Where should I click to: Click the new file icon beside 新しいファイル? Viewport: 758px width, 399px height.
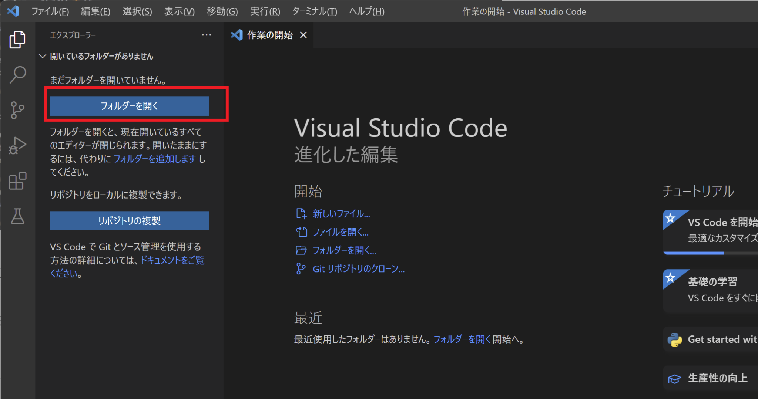pyautogui.click(x=301, y=213)
